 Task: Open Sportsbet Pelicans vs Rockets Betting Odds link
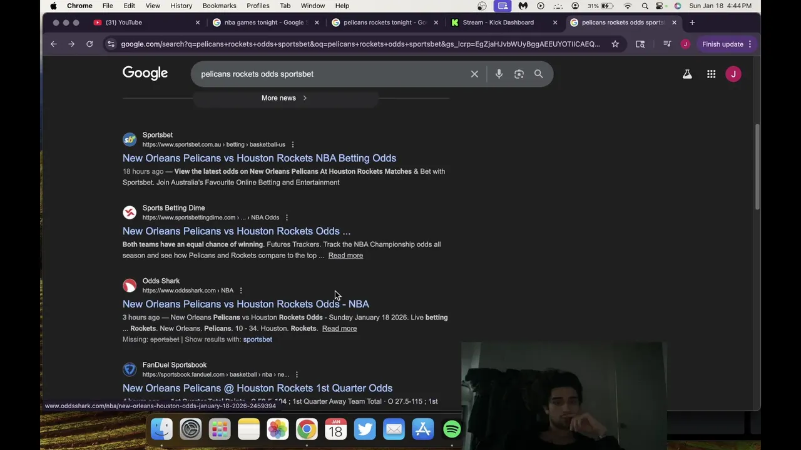pyautogui.click(x=259, y=158)
